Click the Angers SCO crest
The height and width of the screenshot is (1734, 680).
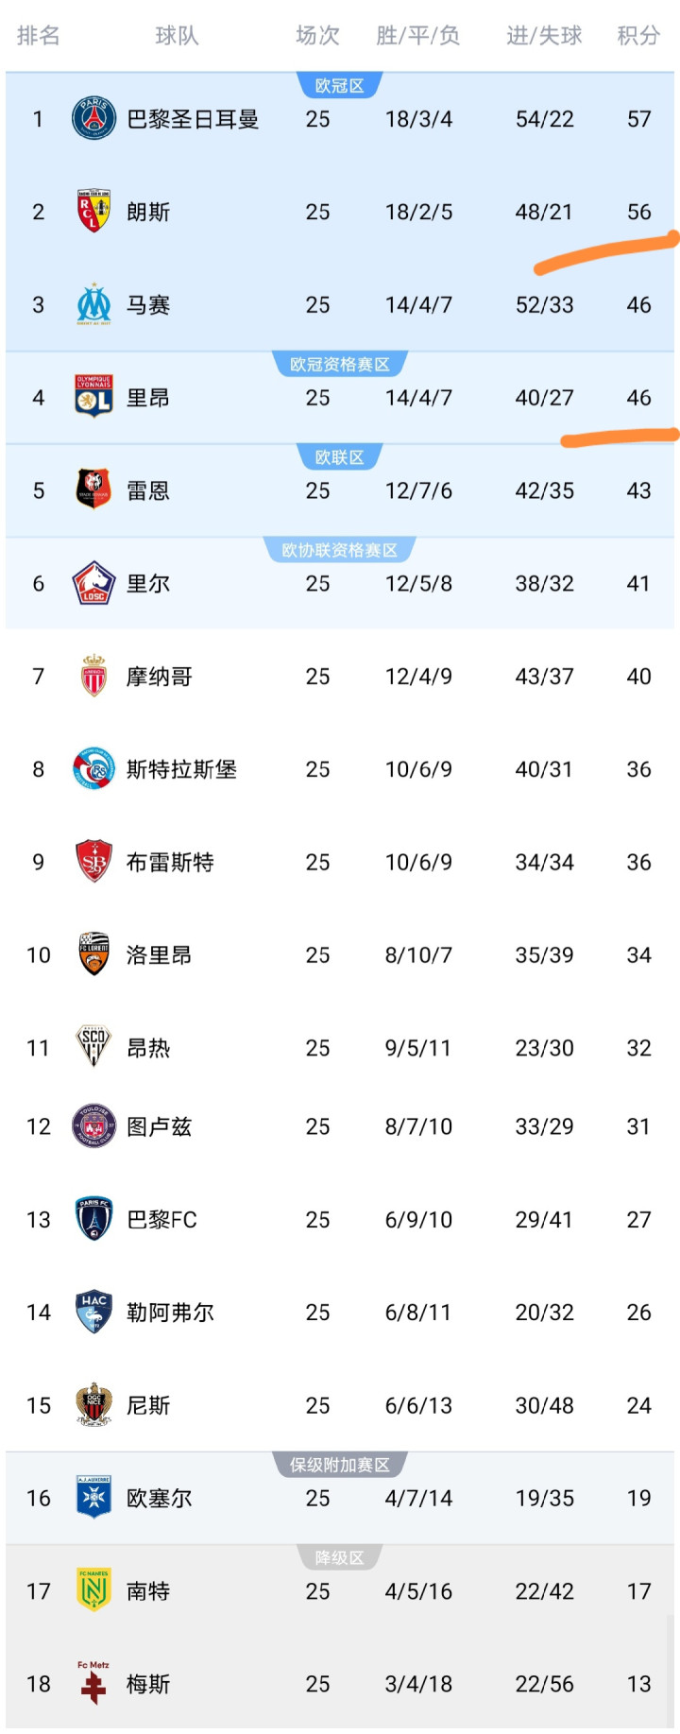click(93, 1047)
